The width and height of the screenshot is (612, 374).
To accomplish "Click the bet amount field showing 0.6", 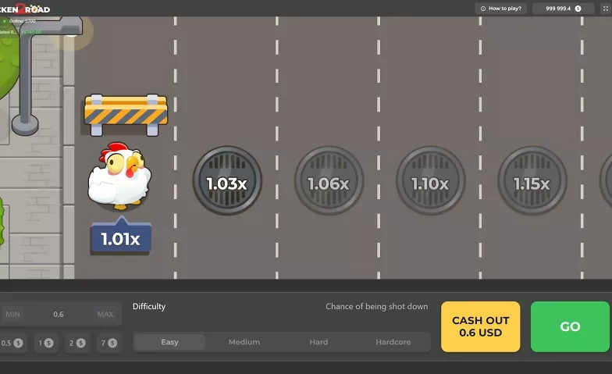I will coord(59,314).
